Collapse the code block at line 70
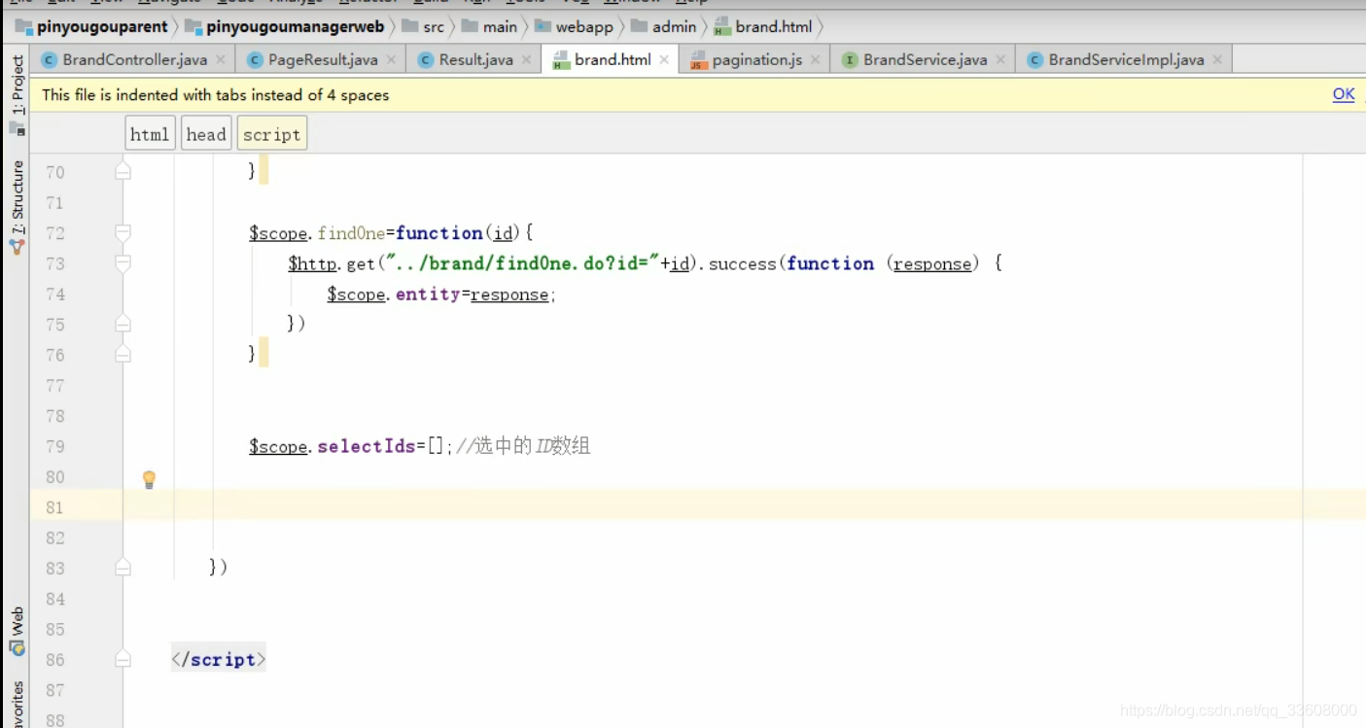The height and width of the screenshot is (728, 1366). 123,172
